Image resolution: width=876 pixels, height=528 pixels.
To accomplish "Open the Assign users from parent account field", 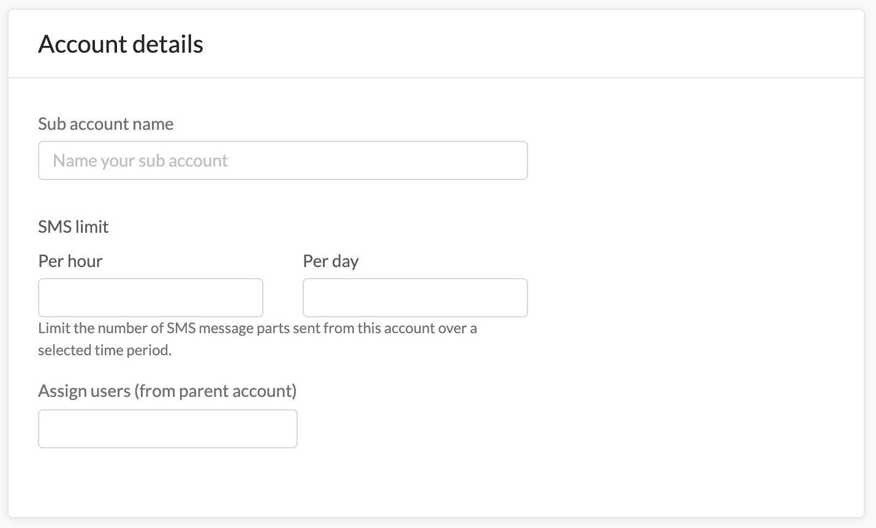I will click(x=167, y=428).
